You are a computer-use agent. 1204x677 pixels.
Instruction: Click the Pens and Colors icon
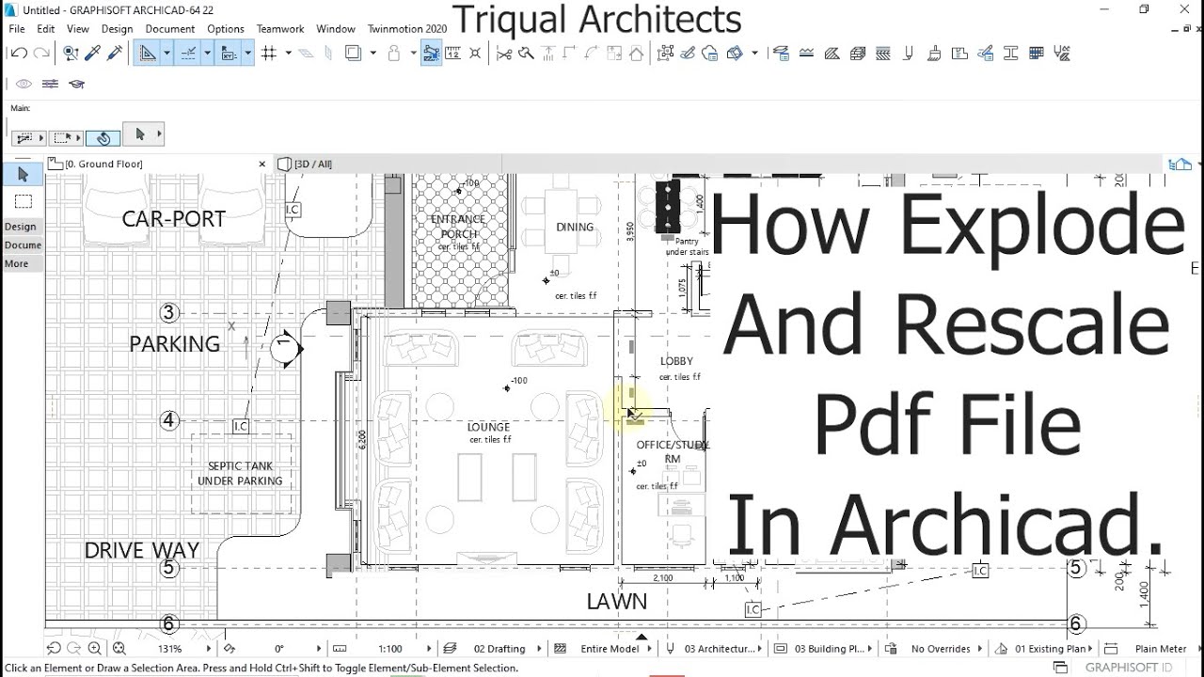[x=908, y=54]
